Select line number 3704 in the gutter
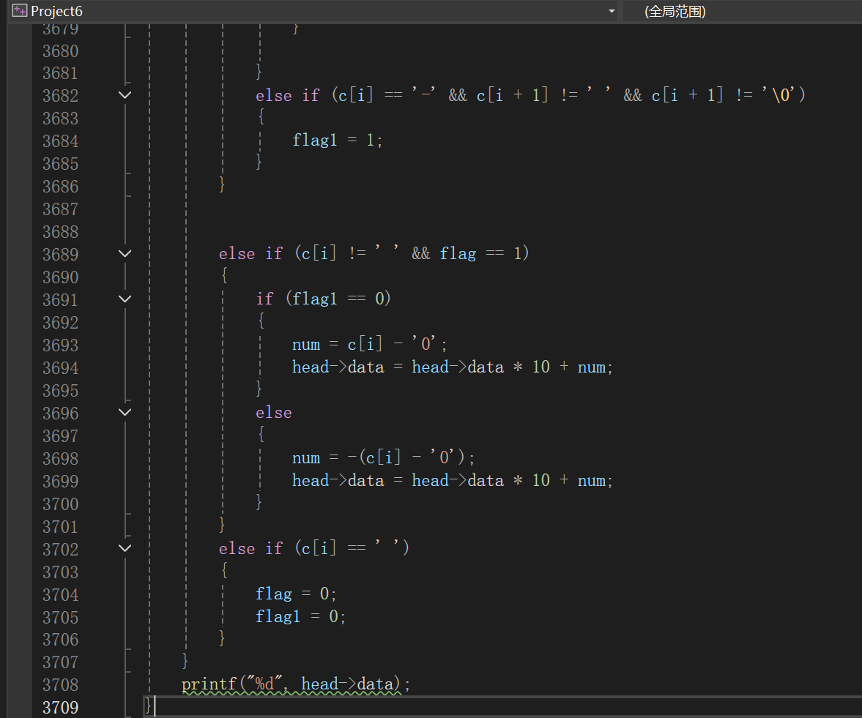 (61, 594)
